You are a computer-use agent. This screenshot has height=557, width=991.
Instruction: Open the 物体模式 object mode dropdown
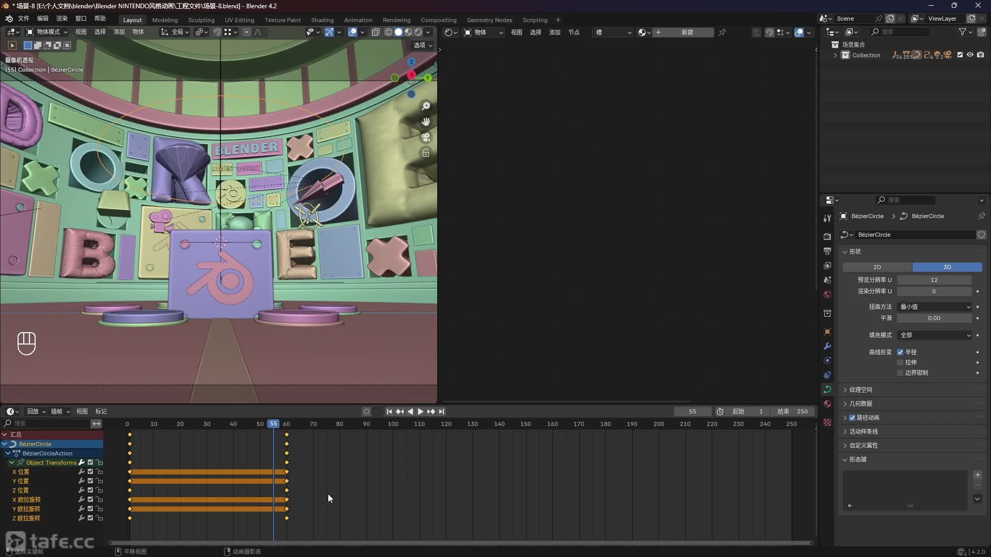coord(47,32)
